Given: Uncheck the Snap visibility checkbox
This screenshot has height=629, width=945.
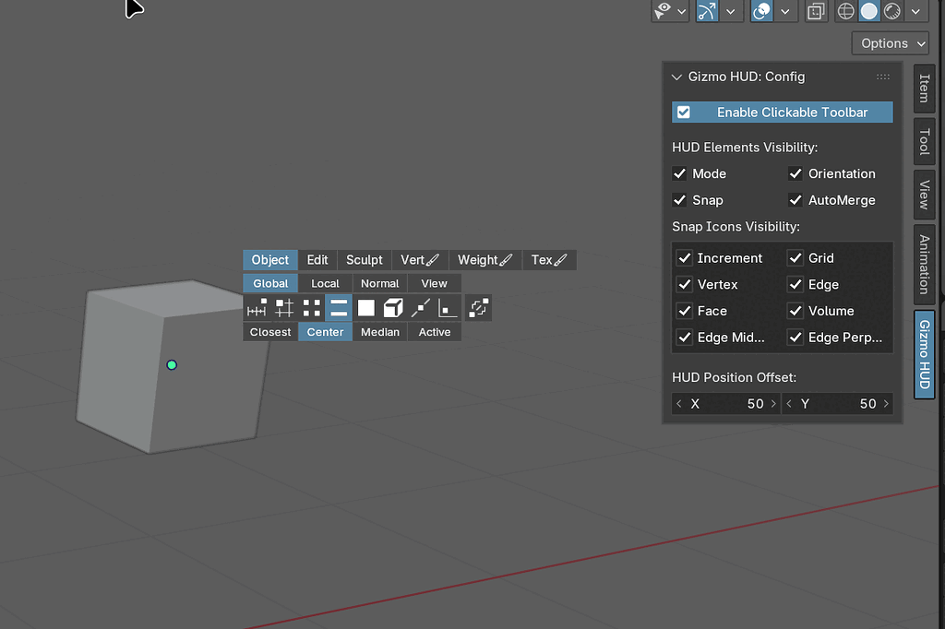Looking at the screenshot, I should [680, 200].
